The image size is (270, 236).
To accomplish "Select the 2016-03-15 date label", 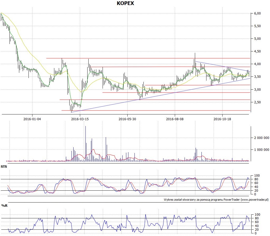I will tap(80, 119).
